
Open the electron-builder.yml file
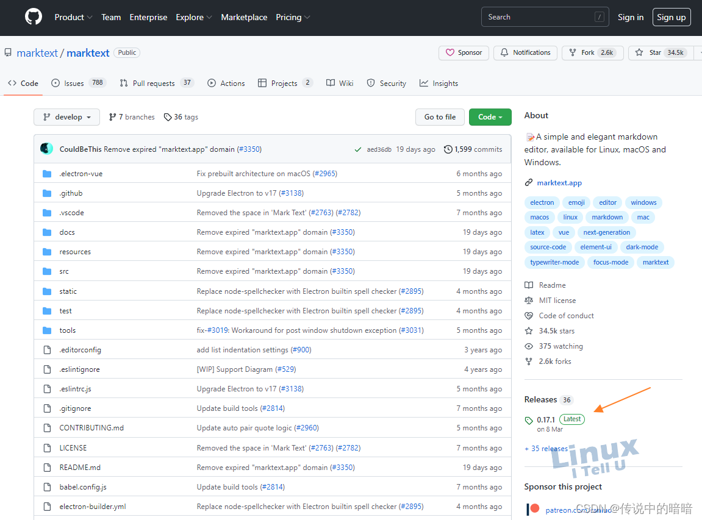click(93, 507)
